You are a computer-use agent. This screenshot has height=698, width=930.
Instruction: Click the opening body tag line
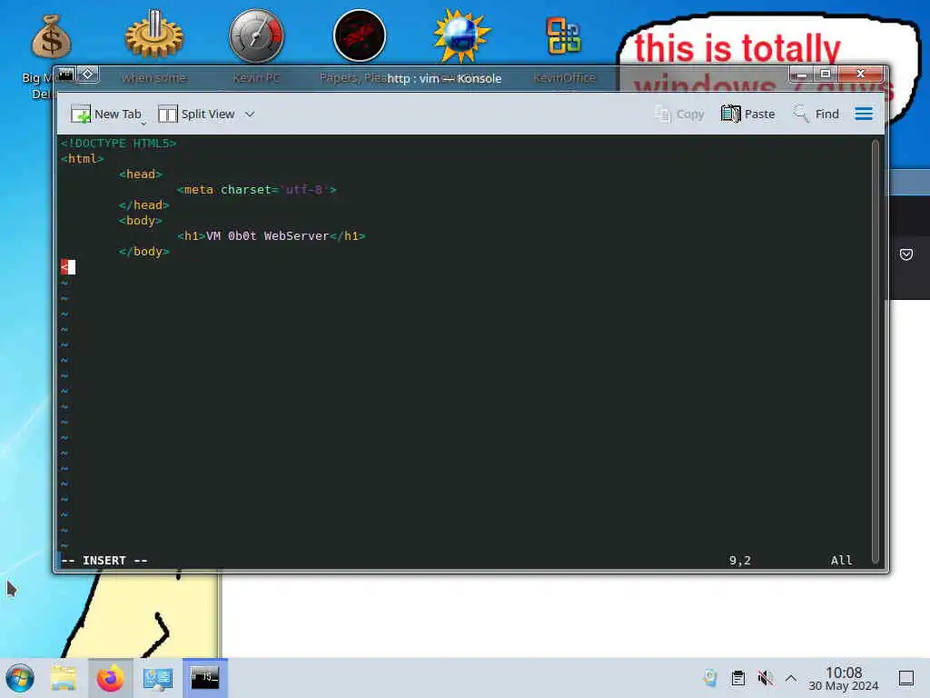[x=141, y=220]
